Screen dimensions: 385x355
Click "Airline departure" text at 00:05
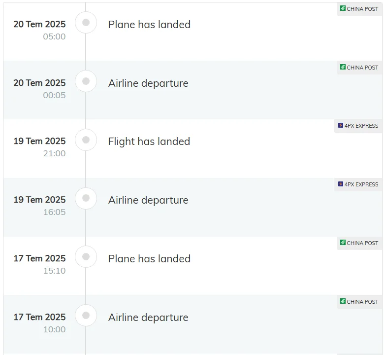point(148,83)
